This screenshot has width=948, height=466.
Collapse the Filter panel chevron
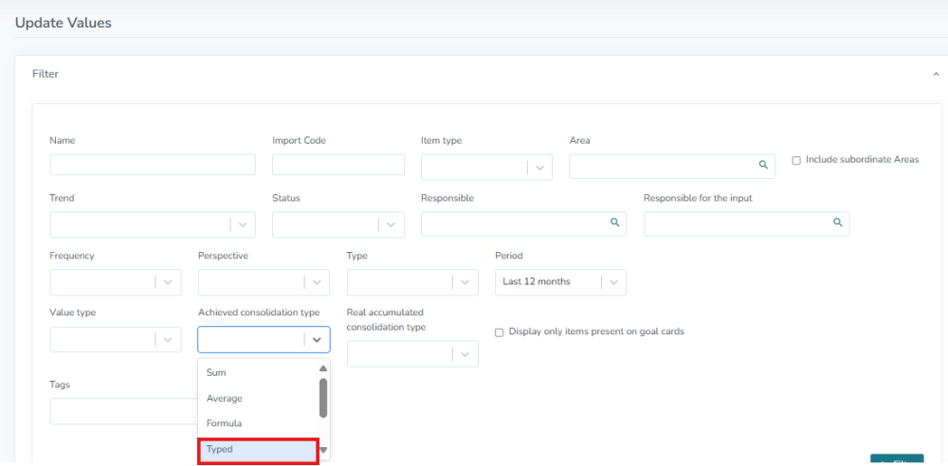(937, 74)
